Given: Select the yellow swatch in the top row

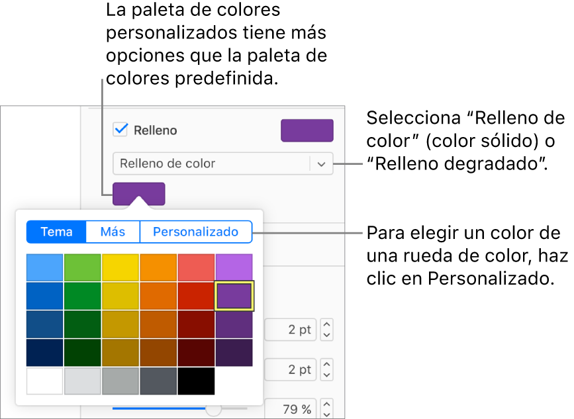Looking at the screenshot, I should point(120,267).
